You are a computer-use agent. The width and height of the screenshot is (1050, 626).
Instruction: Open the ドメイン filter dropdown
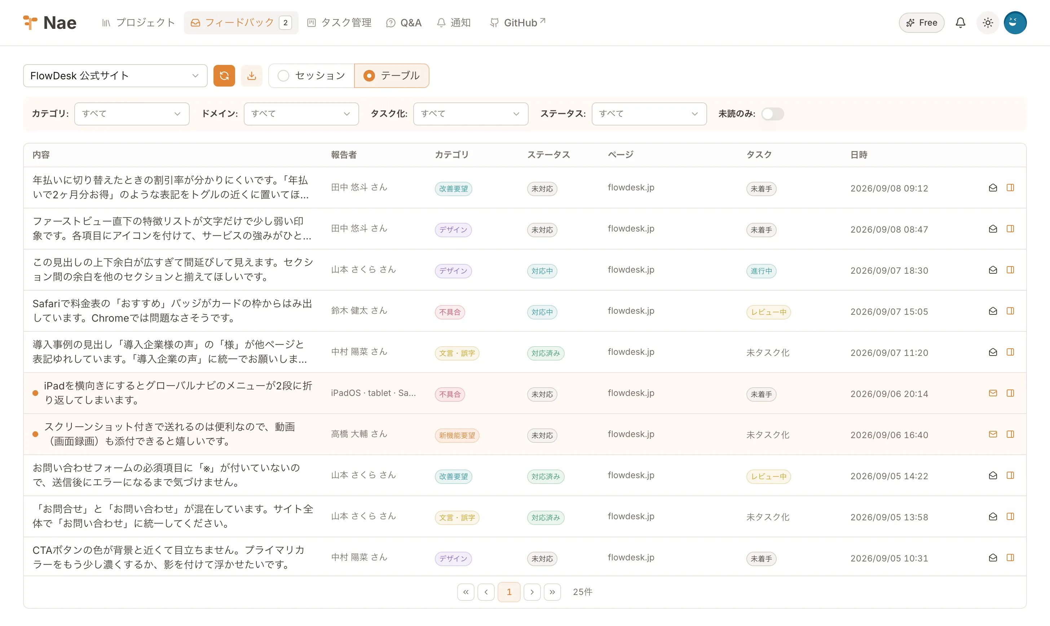[x=301, y=114]
